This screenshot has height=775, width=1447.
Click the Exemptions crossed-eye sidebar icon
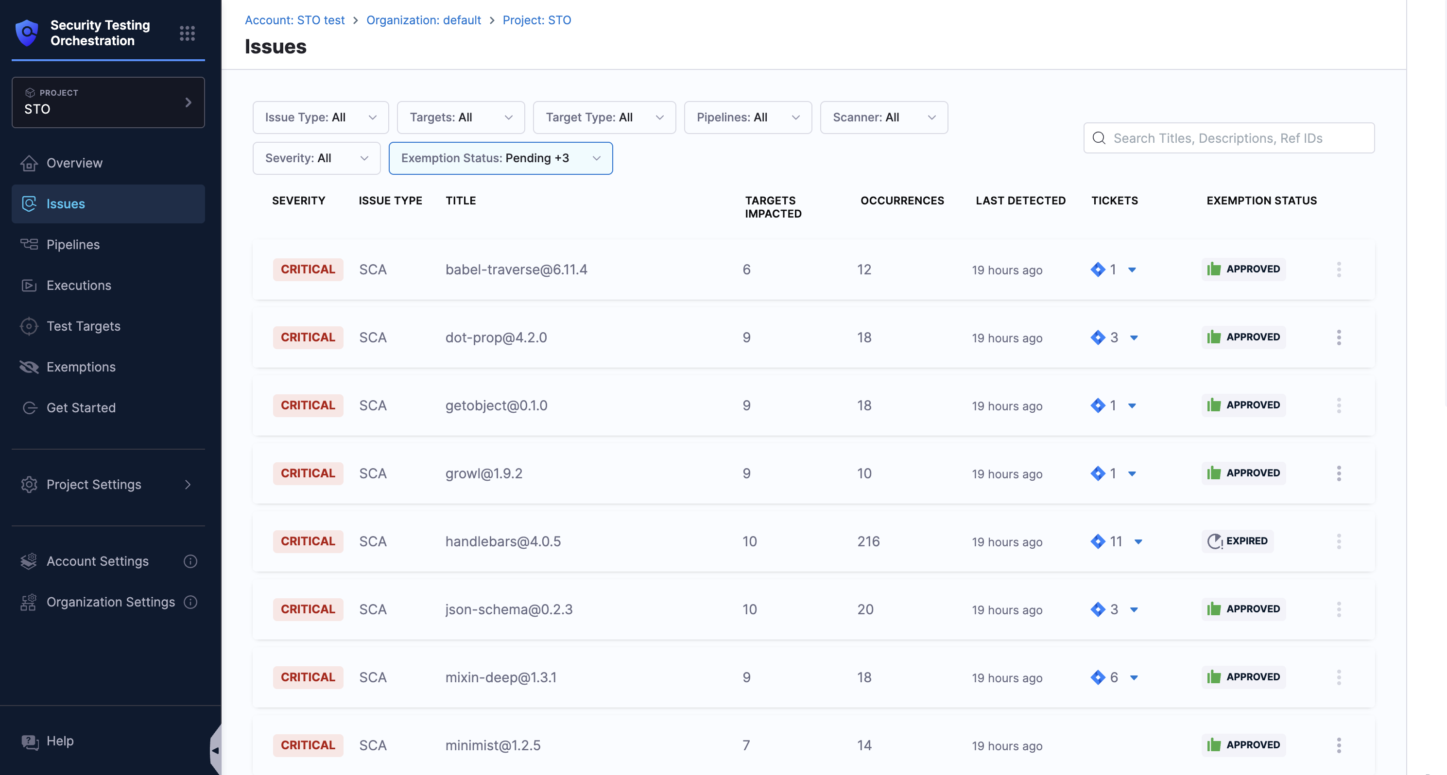click(x=29, y=367)
